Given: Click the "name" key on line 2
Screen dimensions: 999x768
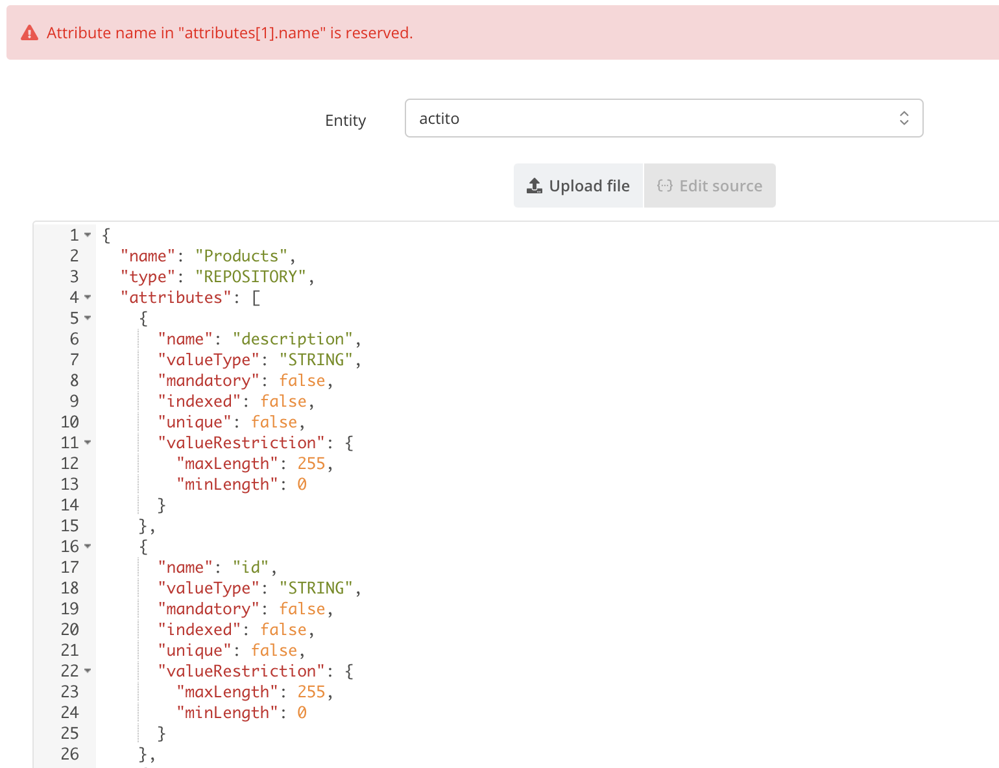Looking at the screenshot, I should point(148,256).
